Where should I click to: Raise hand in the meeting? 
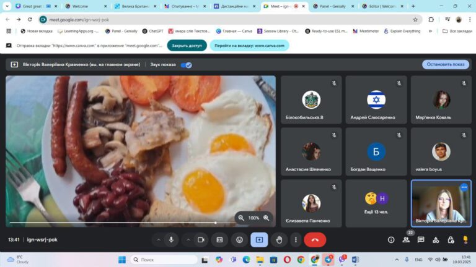click(279, 240)
